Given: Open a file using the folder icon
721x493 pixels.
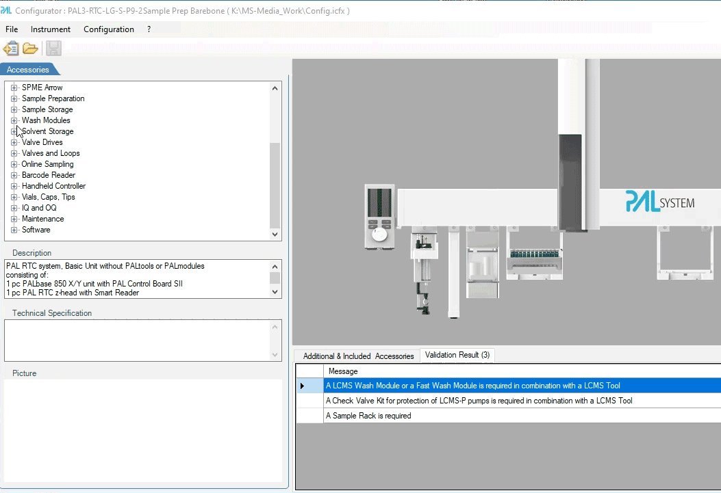Looking at the screenshot, I should 30,49.
